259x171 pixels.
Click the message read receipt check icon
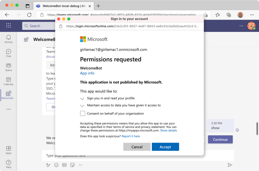(x=237, y=130)
